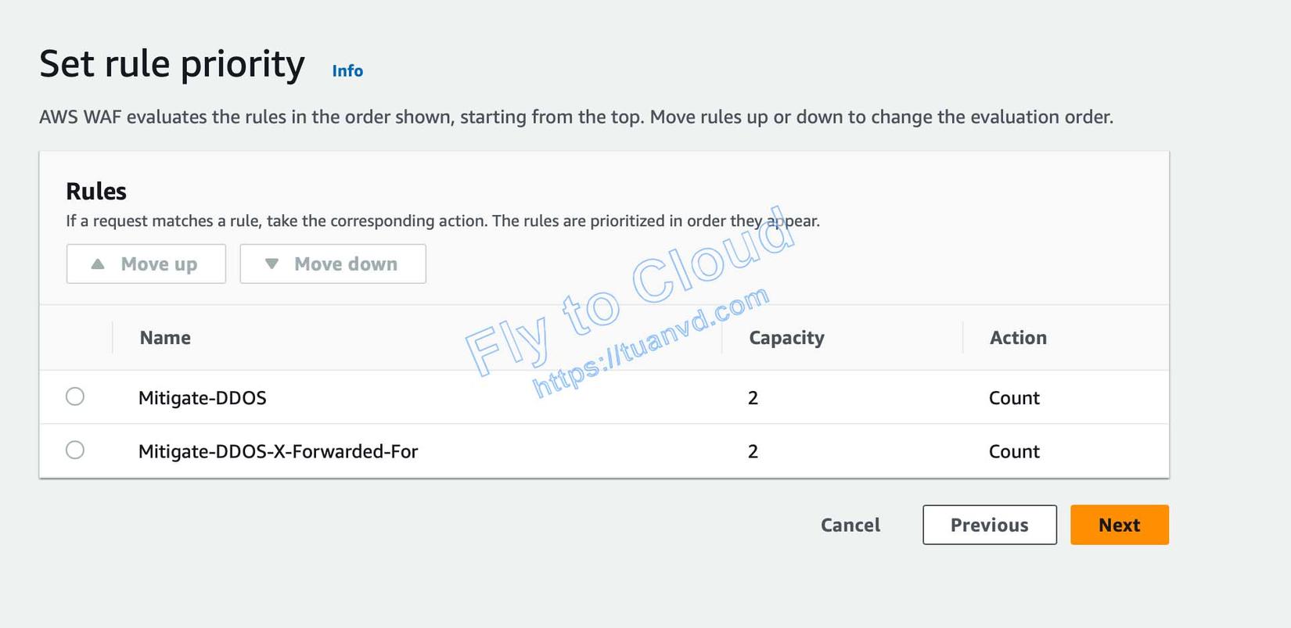Screen dimensions: 1291x628
Task: Click capacity value in the Mitigate-DDOS row
Action: tap(753, 398)
